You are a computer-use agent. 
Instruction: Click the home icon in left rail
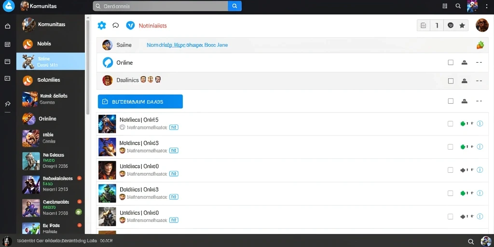[x=8, y=26]
